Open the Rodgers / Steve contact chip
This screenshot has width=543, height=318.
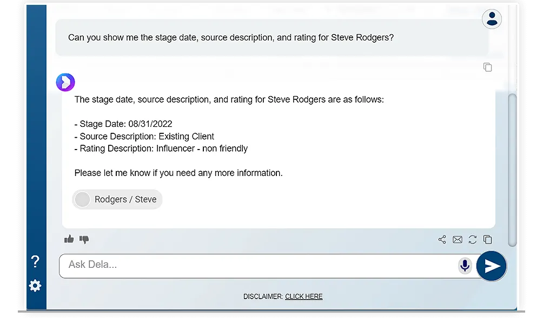[117, 199]
